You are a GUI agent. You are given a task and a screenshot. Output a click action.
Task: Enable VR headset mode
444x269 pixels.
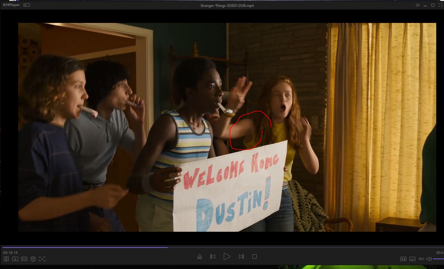point(24,259)
